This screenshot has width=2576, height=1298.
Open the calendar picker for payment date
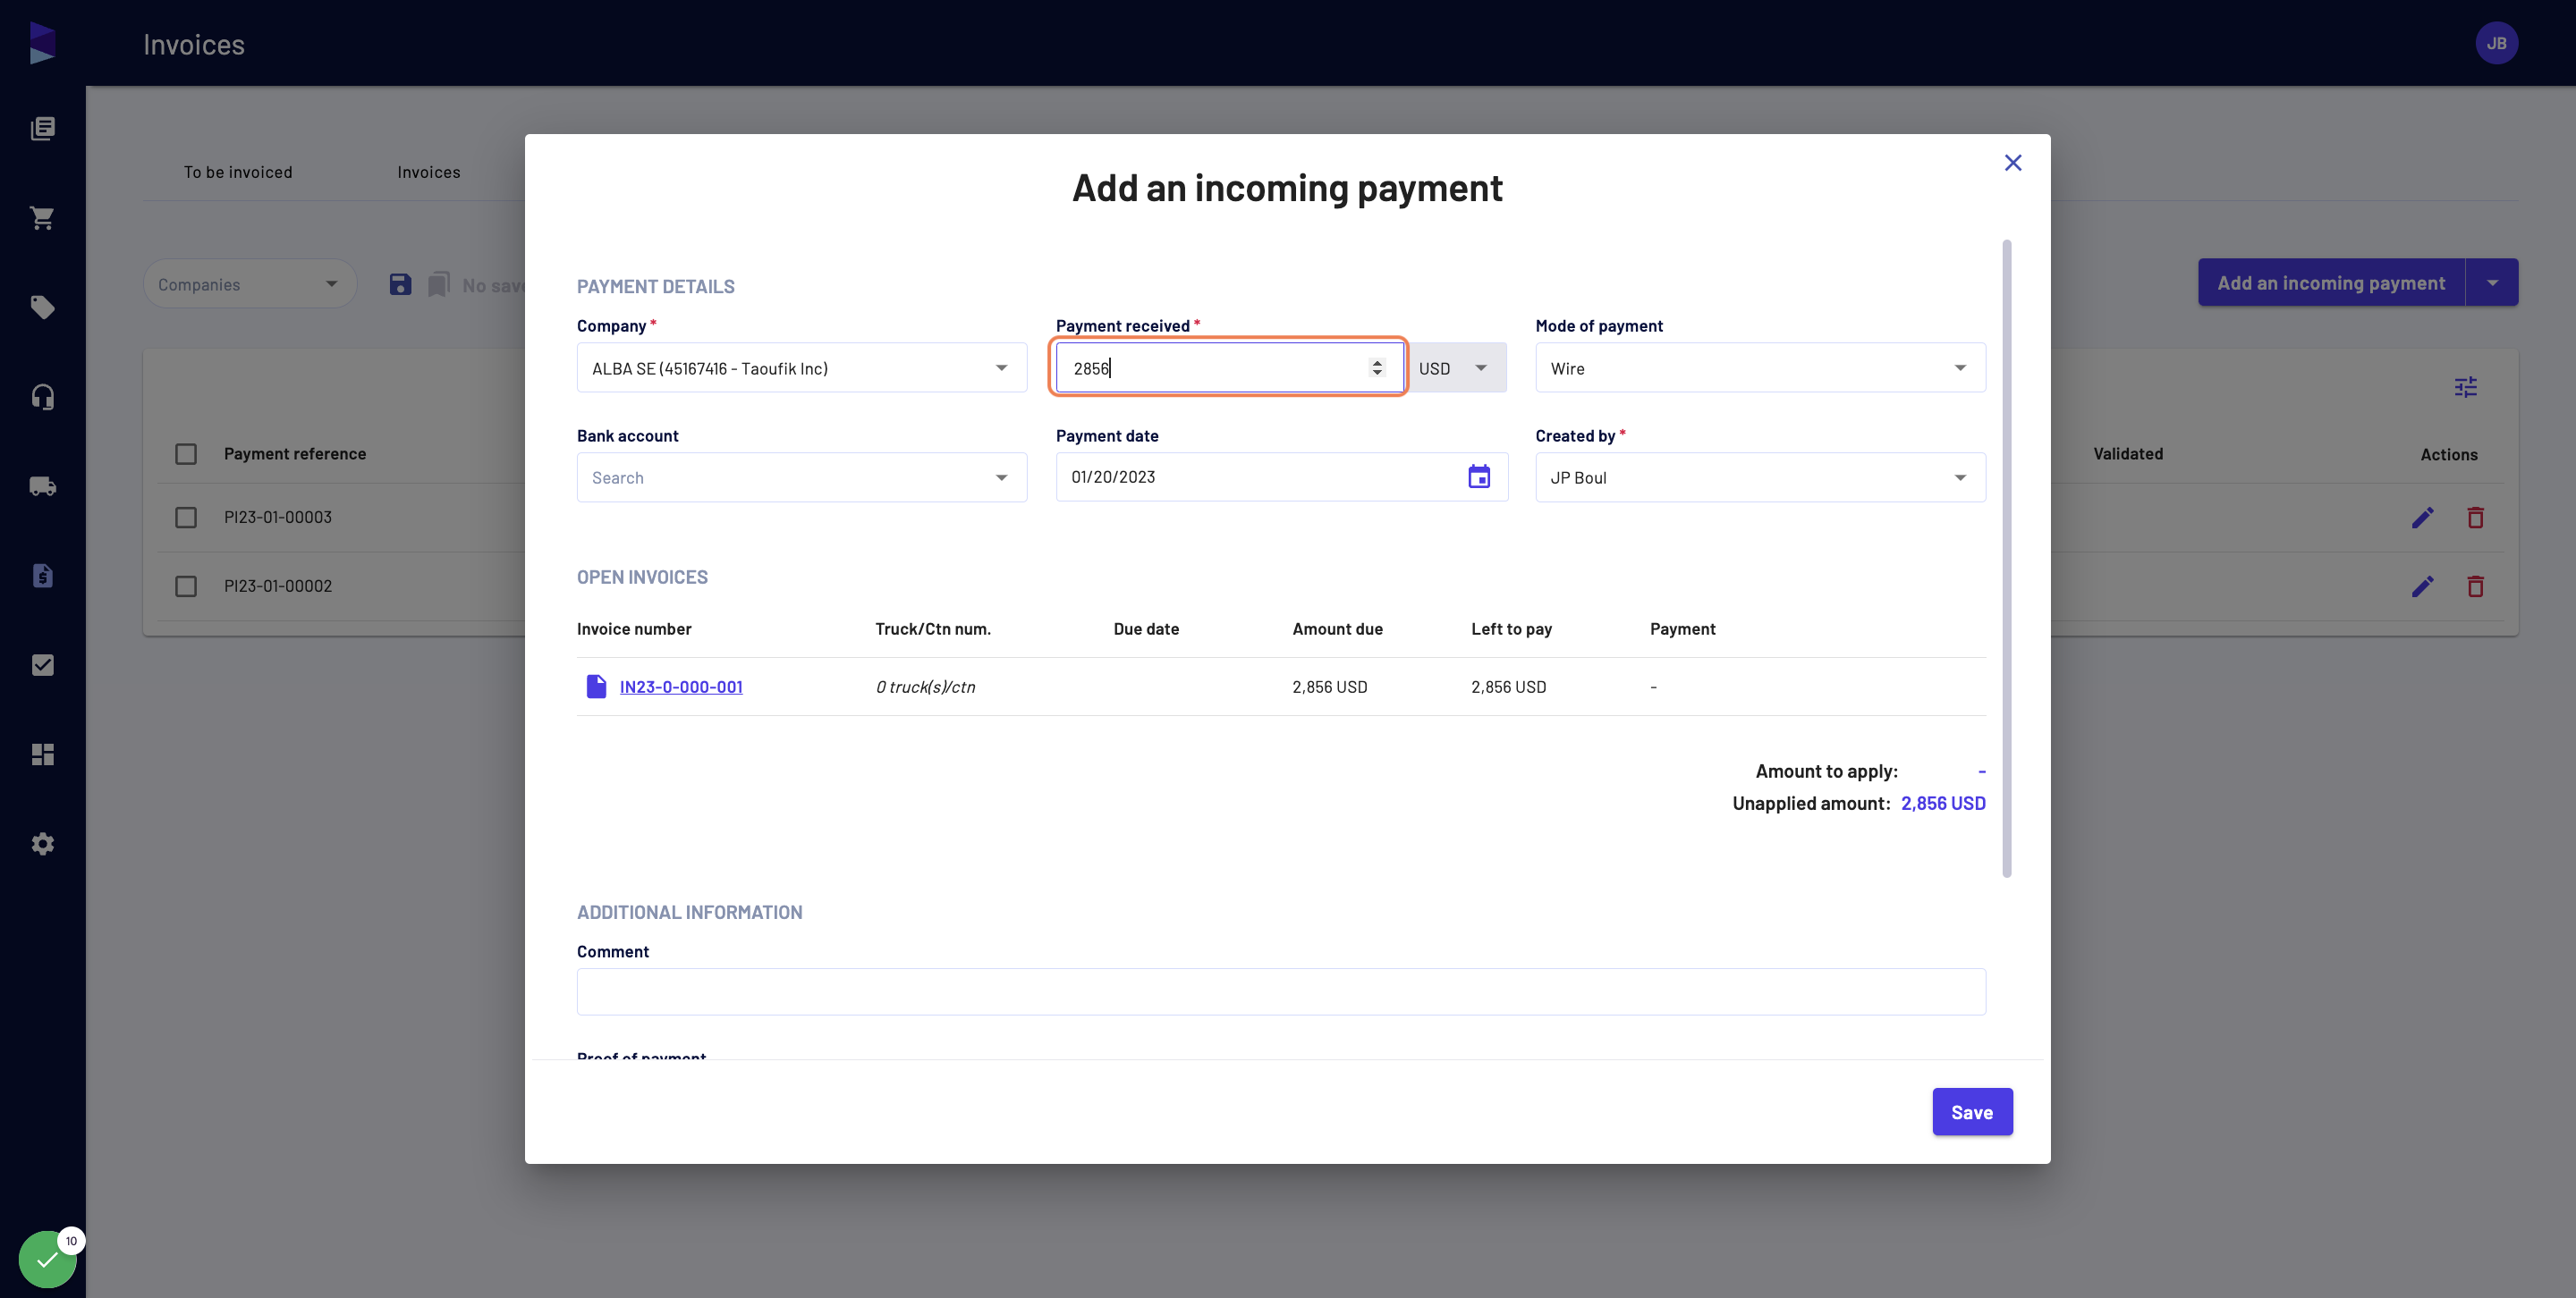[x=1479, y=476]
